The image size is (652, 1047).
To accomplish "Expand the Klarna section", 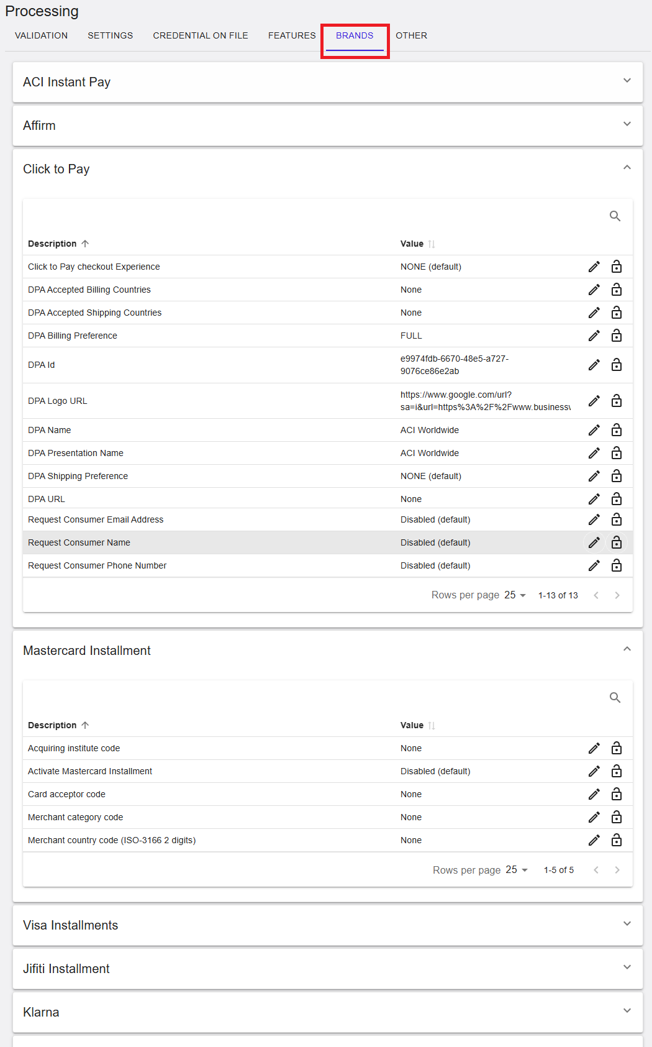I will point(627,1011).
